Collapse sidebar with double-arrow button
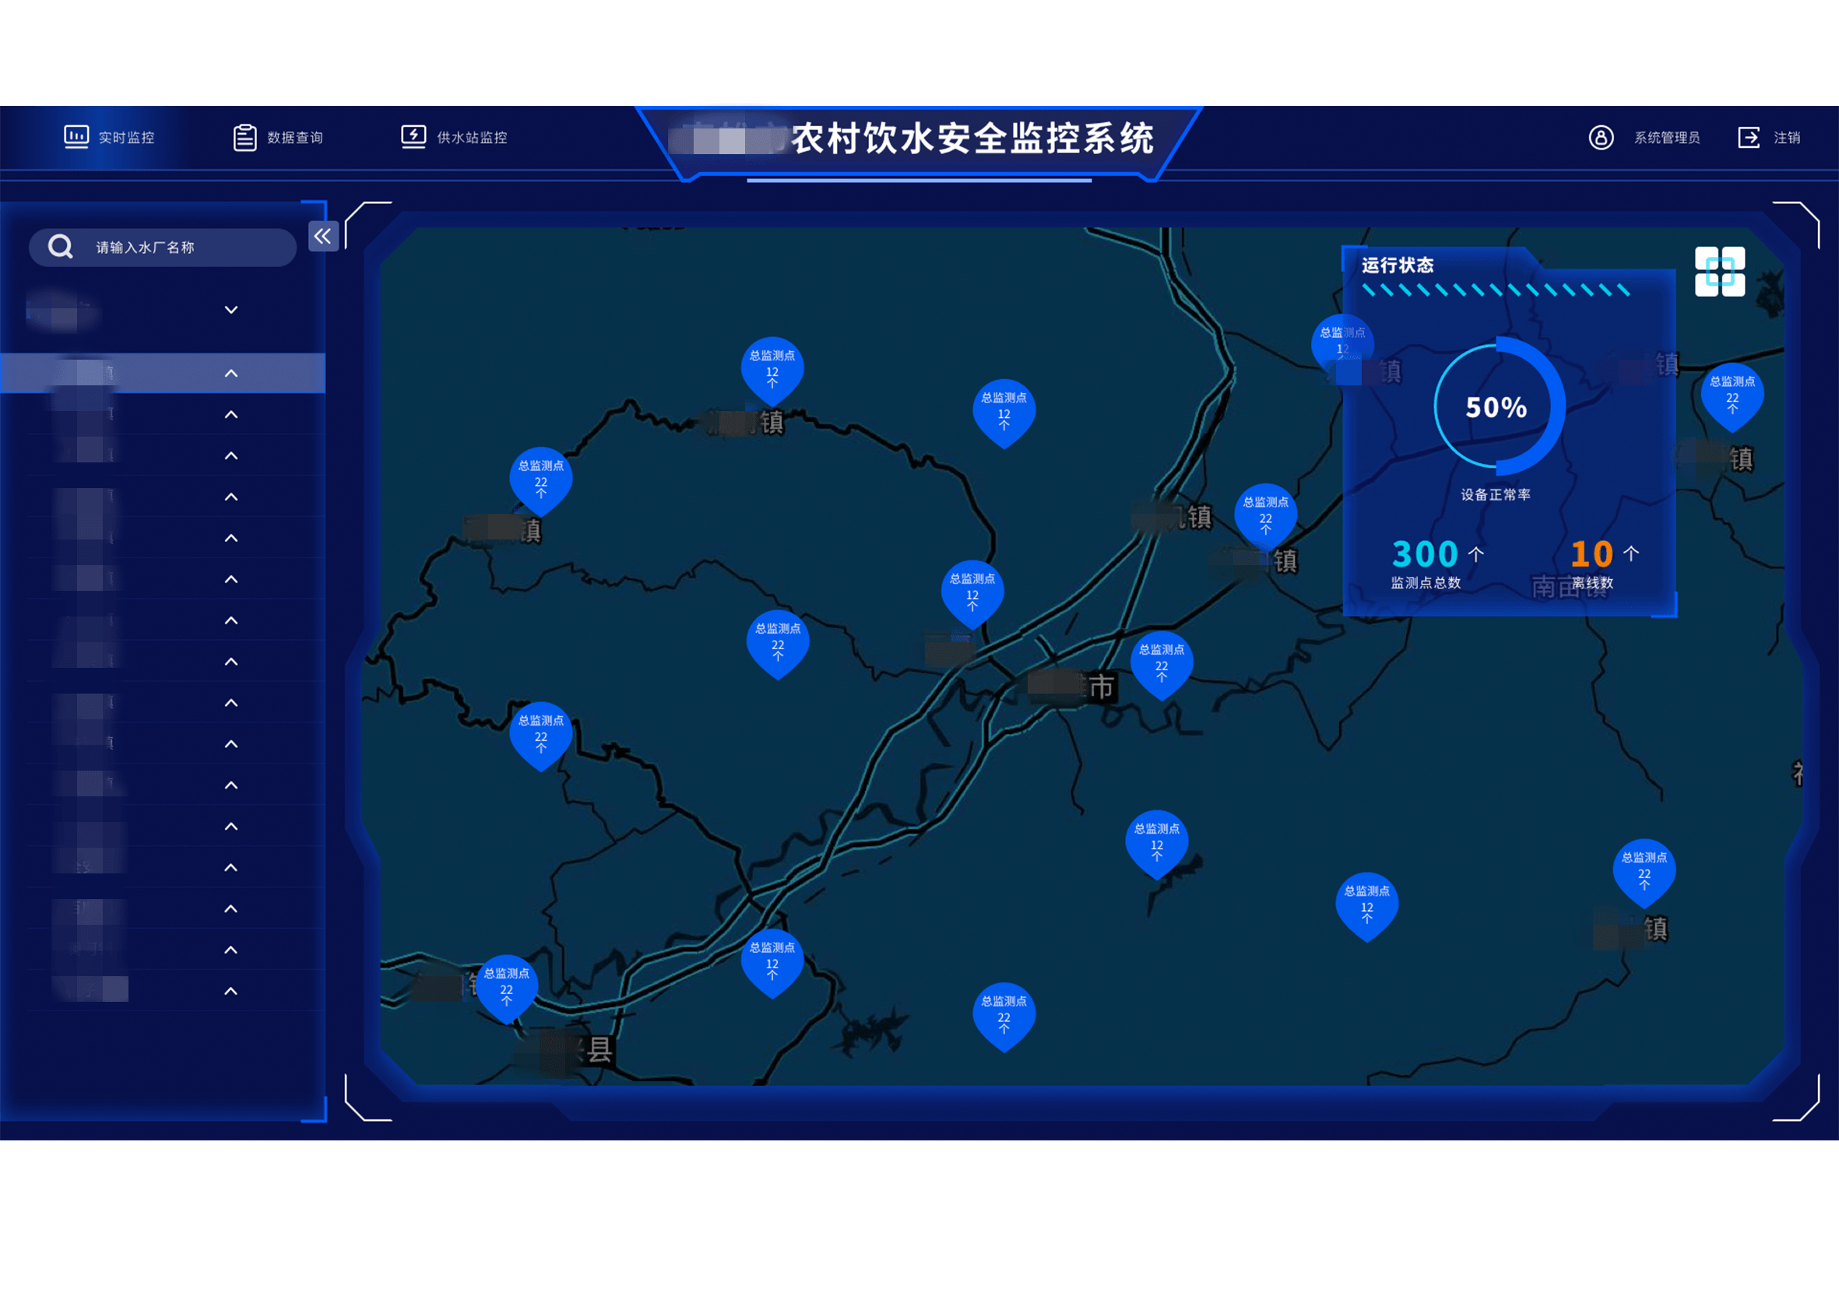 (x=323, y=237)
